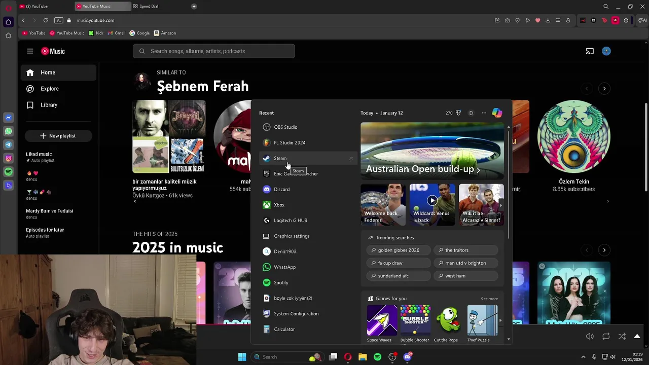This screenshot has height=365, width=649.
Task: Switch to the Speed Dial browser tab
Action: (x=158, y=6)
